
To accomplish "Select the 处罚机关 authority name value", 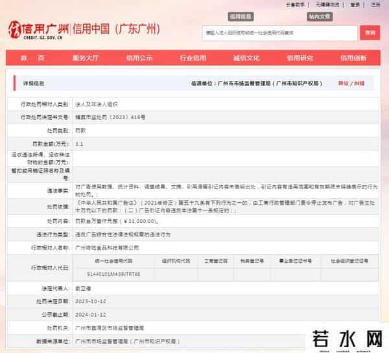I will (x=110, y=328).
